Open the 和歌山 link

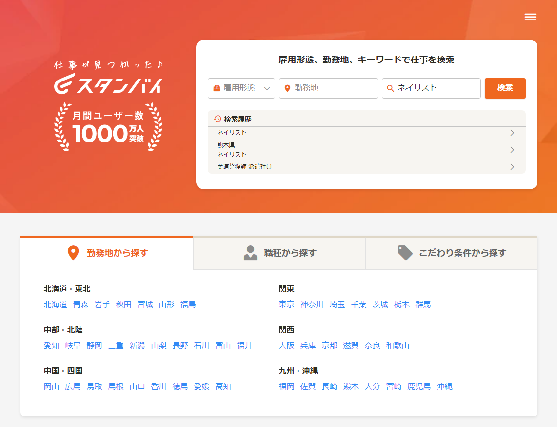tap(398, 346)
